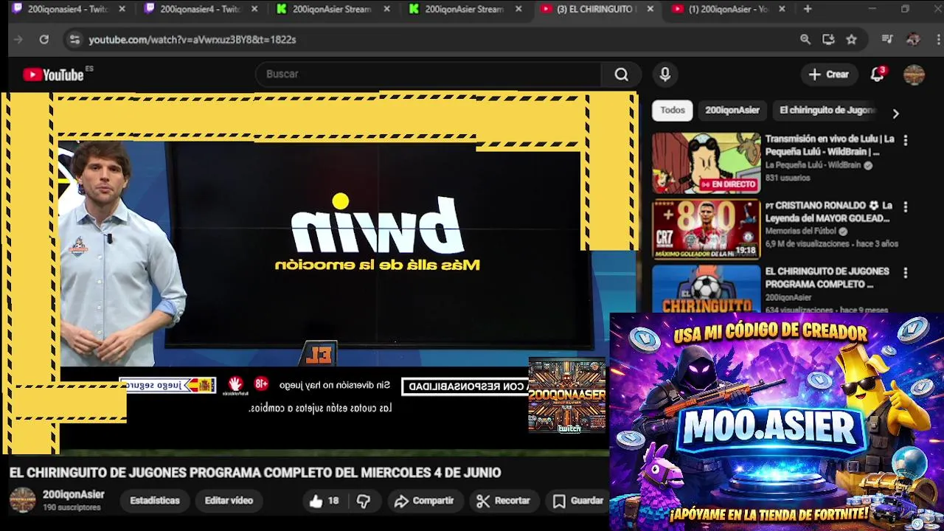Image resolution: width=944 pixels, height=531 pixels.
Task: Click the '190 suscriptores' text
Action: click(72, 508)
